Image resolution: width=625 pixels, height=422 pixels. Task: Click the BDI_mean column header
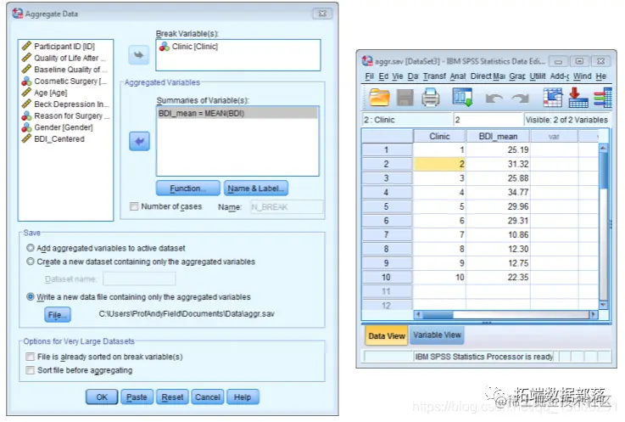pos(498,136)
